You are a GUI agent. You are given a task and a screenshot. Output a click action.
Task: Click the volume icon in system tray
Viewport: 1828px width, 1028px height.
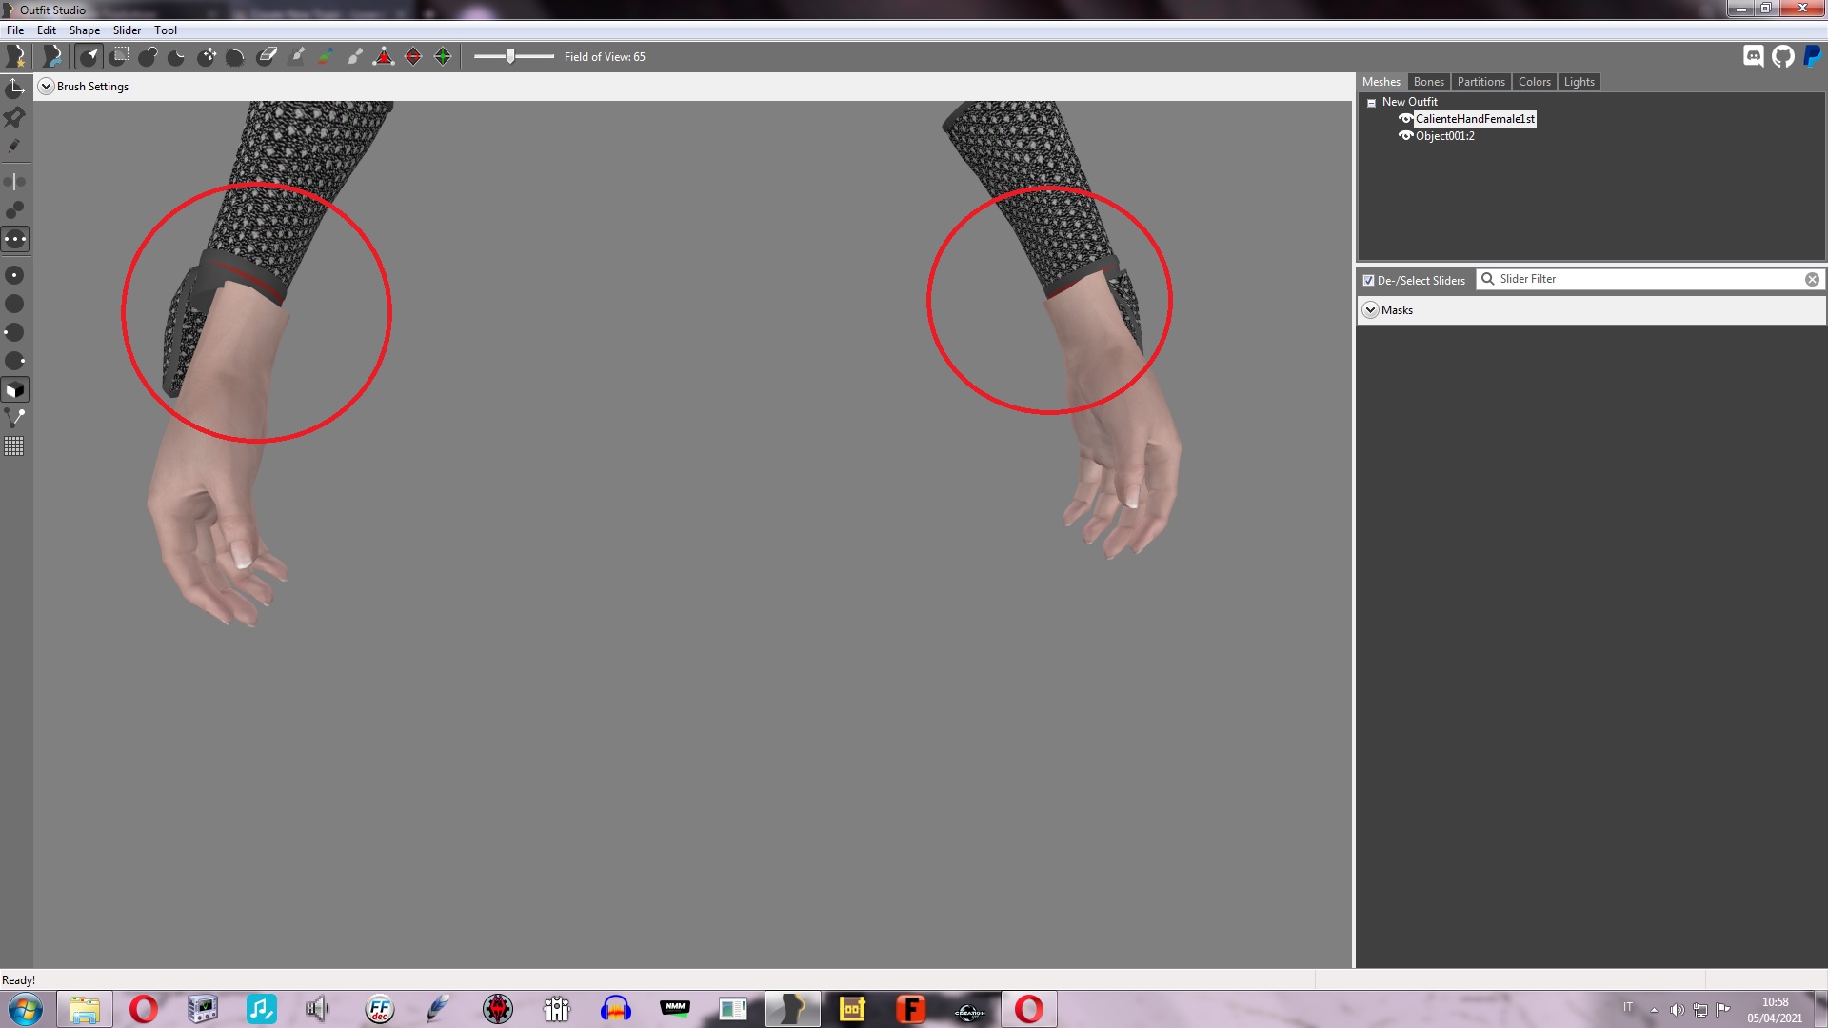(x=1677, y=1010)
